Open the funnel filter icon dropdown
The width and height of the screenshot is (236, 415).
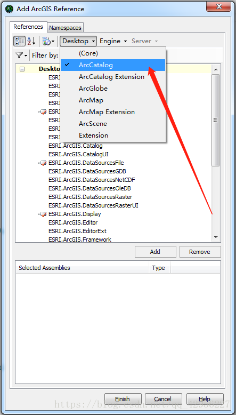pyautogui.click(x=21, y=55)
